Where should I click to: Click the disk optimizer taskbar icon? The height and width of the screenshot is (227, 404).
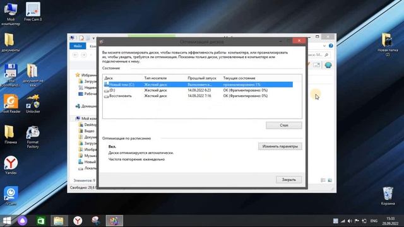pos(114,221)
